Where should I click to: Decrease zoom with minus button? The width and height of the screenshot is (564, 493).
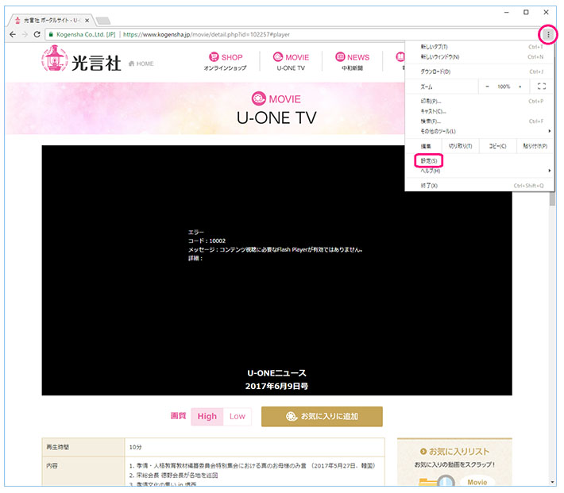(487, 87)
